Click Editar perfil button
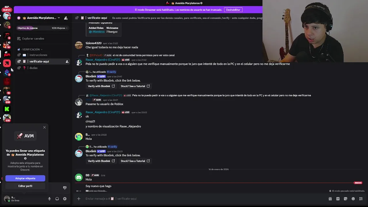This screenshot has height=207, width=368. [x=25, y=186]
